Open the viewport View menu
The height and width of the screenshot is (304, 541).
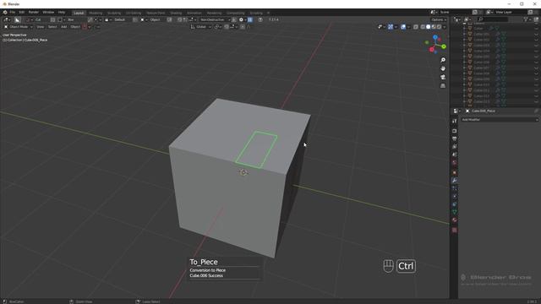41,26
